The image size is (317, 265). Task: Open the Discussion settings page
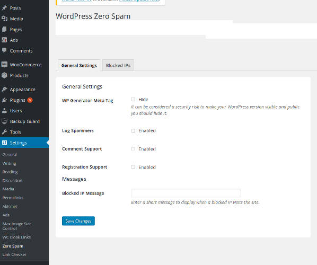point(12,181)
